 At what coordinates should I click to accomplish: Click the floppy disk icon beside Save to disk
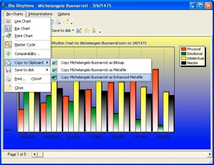point(8,70)
